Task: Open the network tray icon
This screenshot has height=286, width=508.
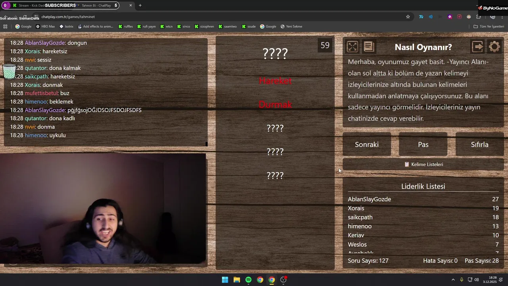Action: (470, 280)
